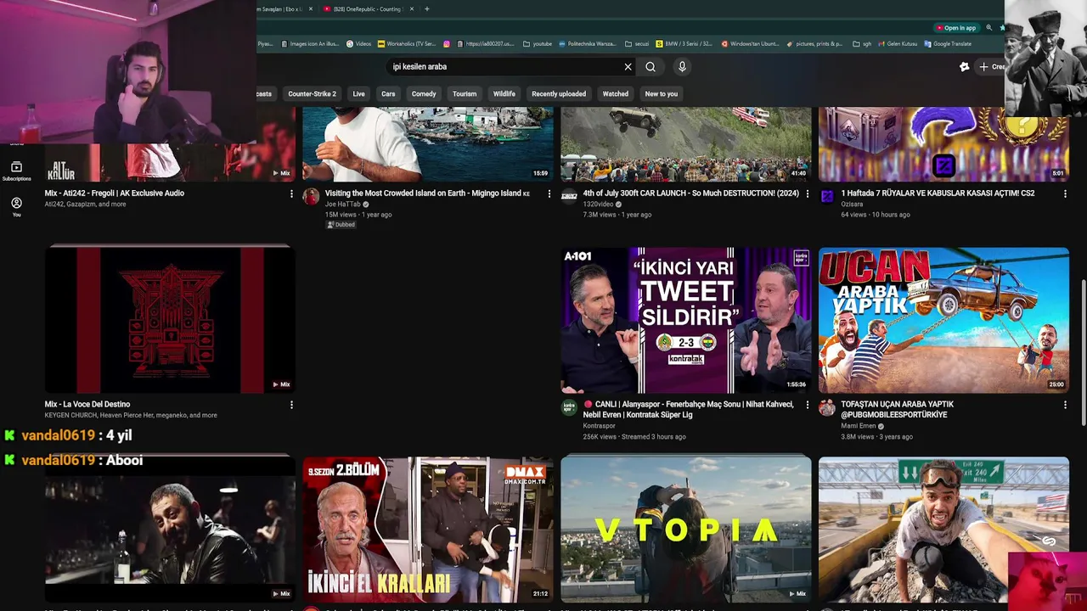Open 1320video channel avatar
1087x611 pixels.
[x=569, y=197]
